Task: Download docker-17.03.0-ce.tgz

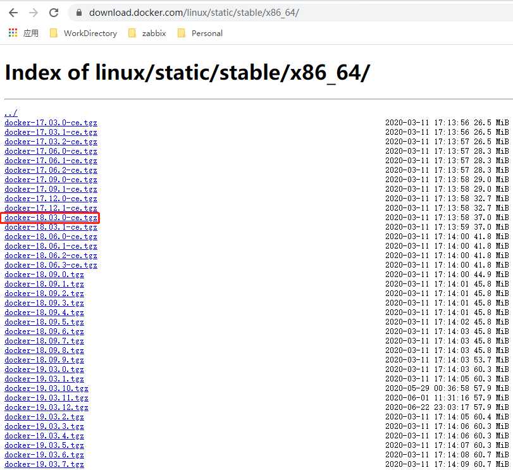Action: (51, 123)
